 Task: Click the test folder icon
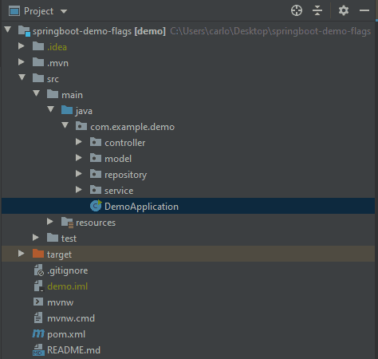pyautogui.click(x=53, y=238)
